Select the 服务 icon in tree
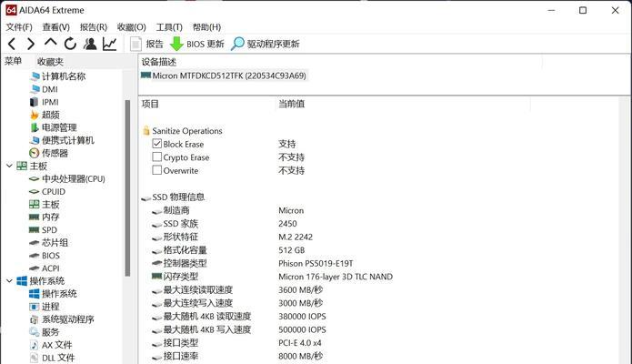Image resolution: width=632 pixels, height=364 pixels. point(35,332)
